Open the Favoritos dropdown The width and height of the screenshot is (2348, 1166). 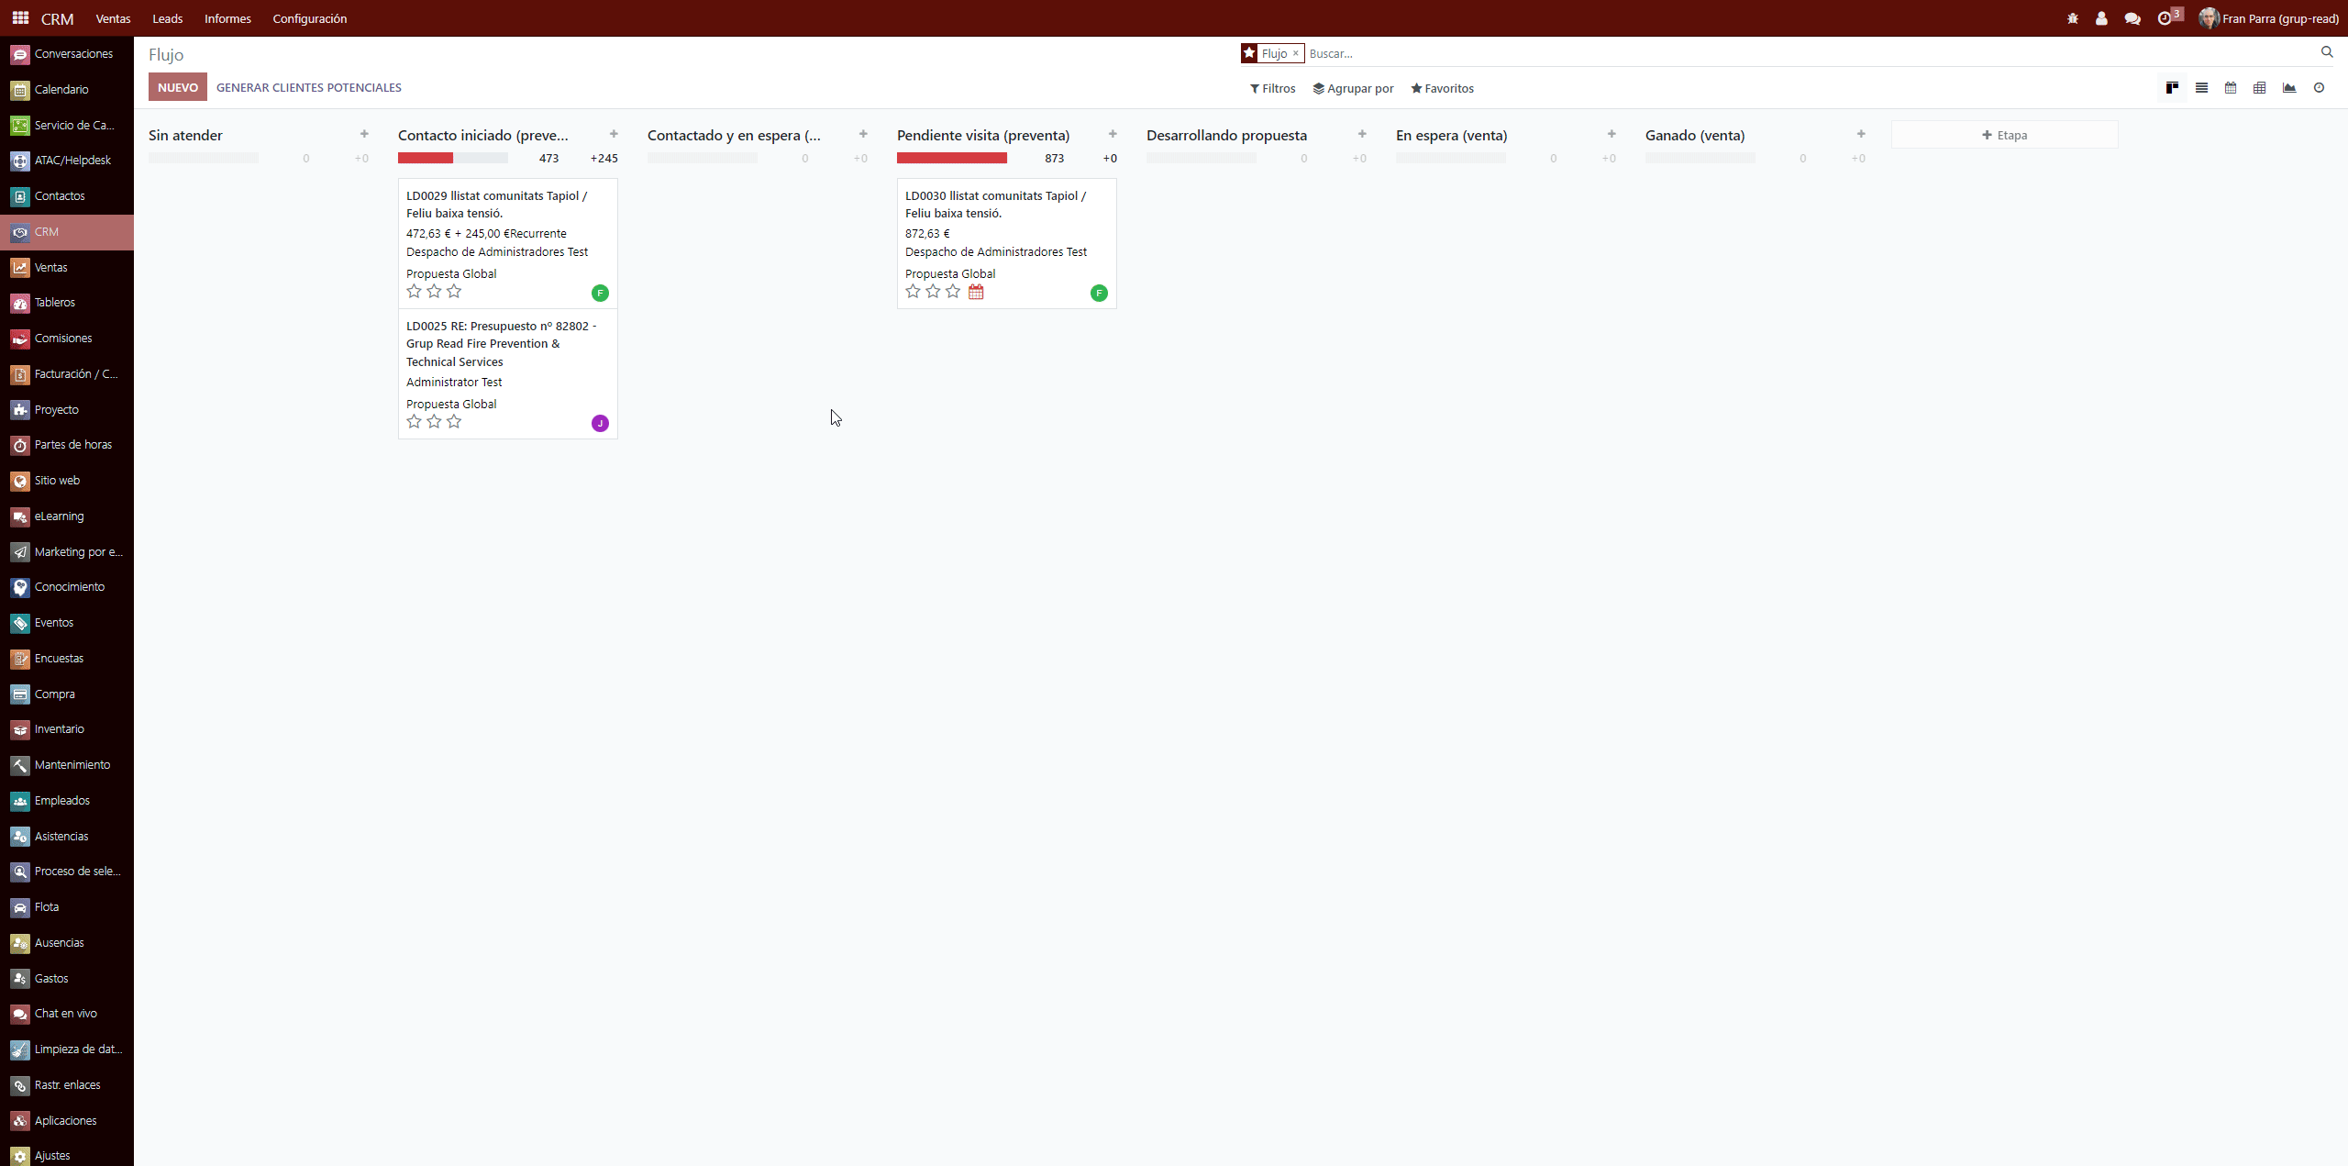tap(1442, 88)
